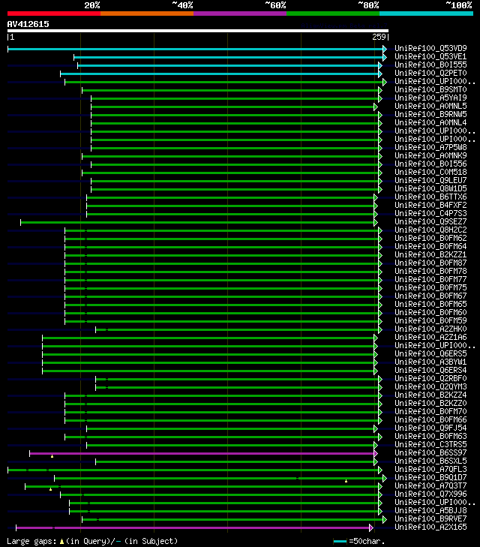
Task: Click the UniRef100_C0M518 hit
Action: [x=430, y=172]
